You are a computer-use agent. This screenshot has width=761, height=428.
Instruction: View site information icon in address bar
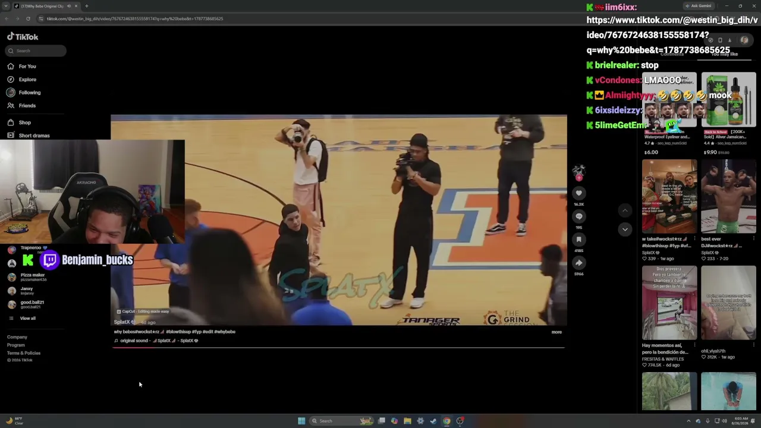tap(41, 18)
